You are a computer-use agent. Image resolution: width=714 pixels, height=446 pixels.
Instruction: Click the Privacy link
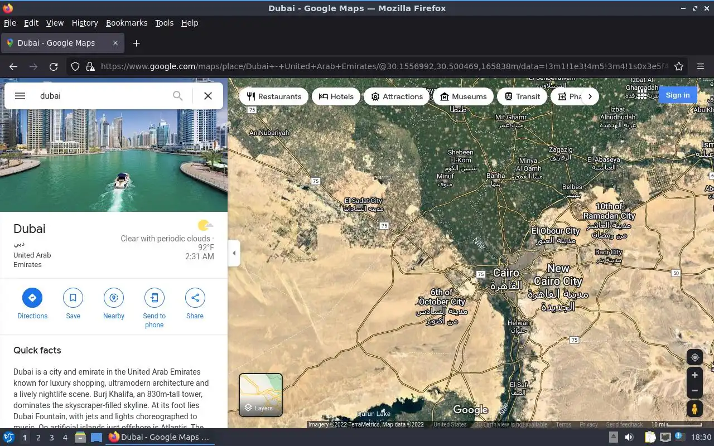tap(588, 425)
